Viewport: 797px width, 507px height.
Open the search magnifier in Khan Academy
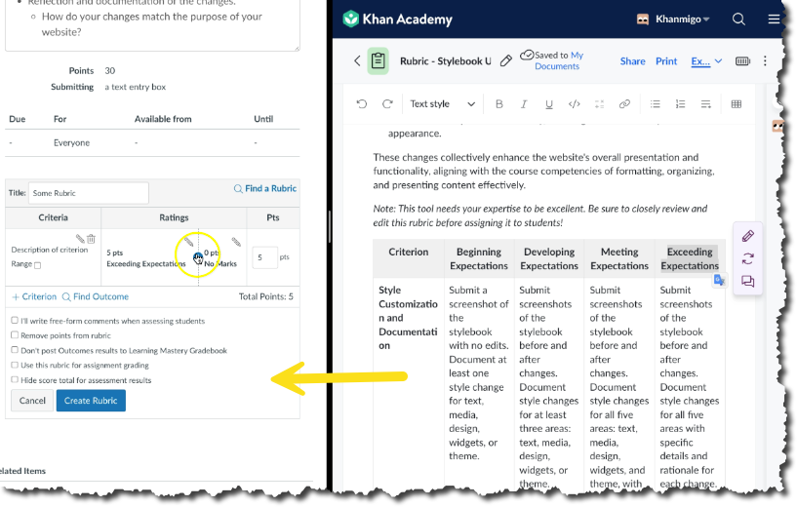pos(738,19)
